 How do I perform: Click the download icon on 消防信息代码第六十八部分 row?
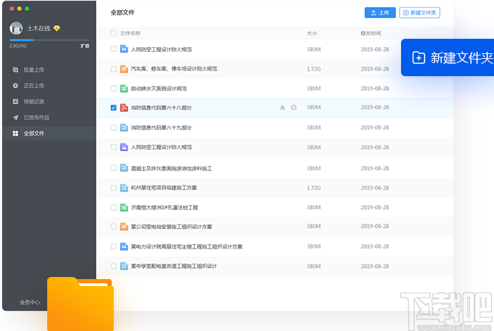point(282,107)
